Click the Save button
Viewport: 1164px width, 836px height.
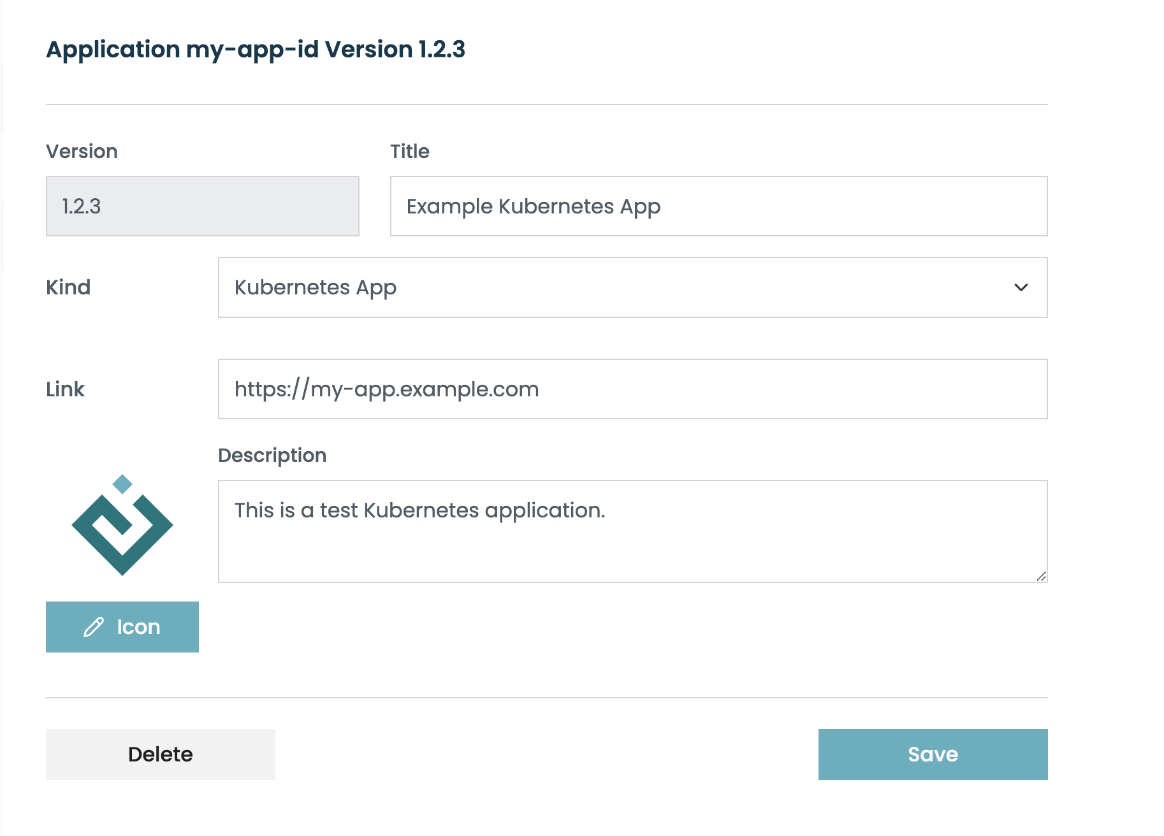click(933, 754)
